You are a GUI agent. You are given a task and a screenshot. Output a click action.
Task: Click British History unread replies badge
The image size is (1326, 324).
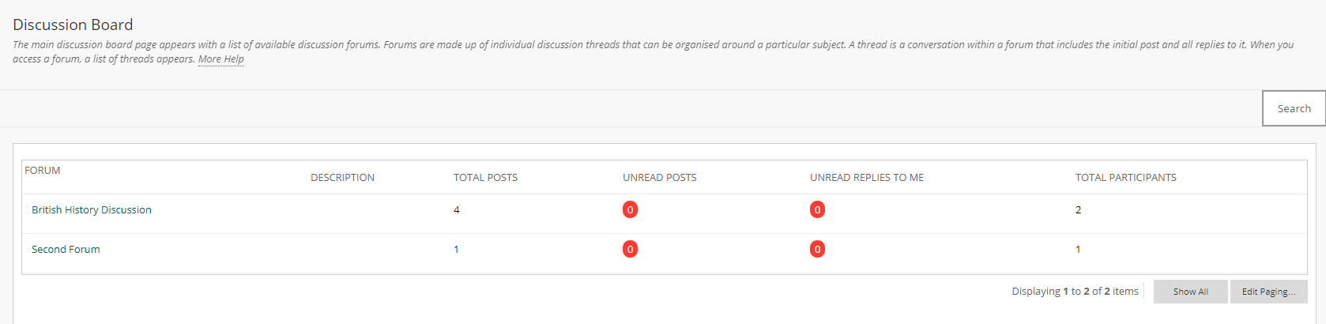pos(817,209)
